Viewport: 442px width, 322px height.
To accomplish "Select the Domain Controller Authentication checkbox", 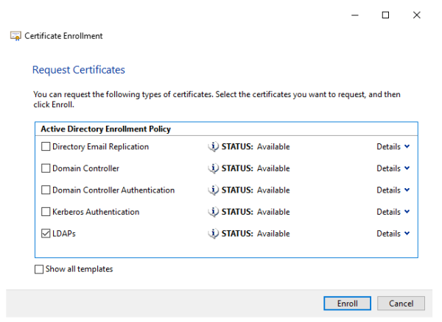I will [46, 190].
